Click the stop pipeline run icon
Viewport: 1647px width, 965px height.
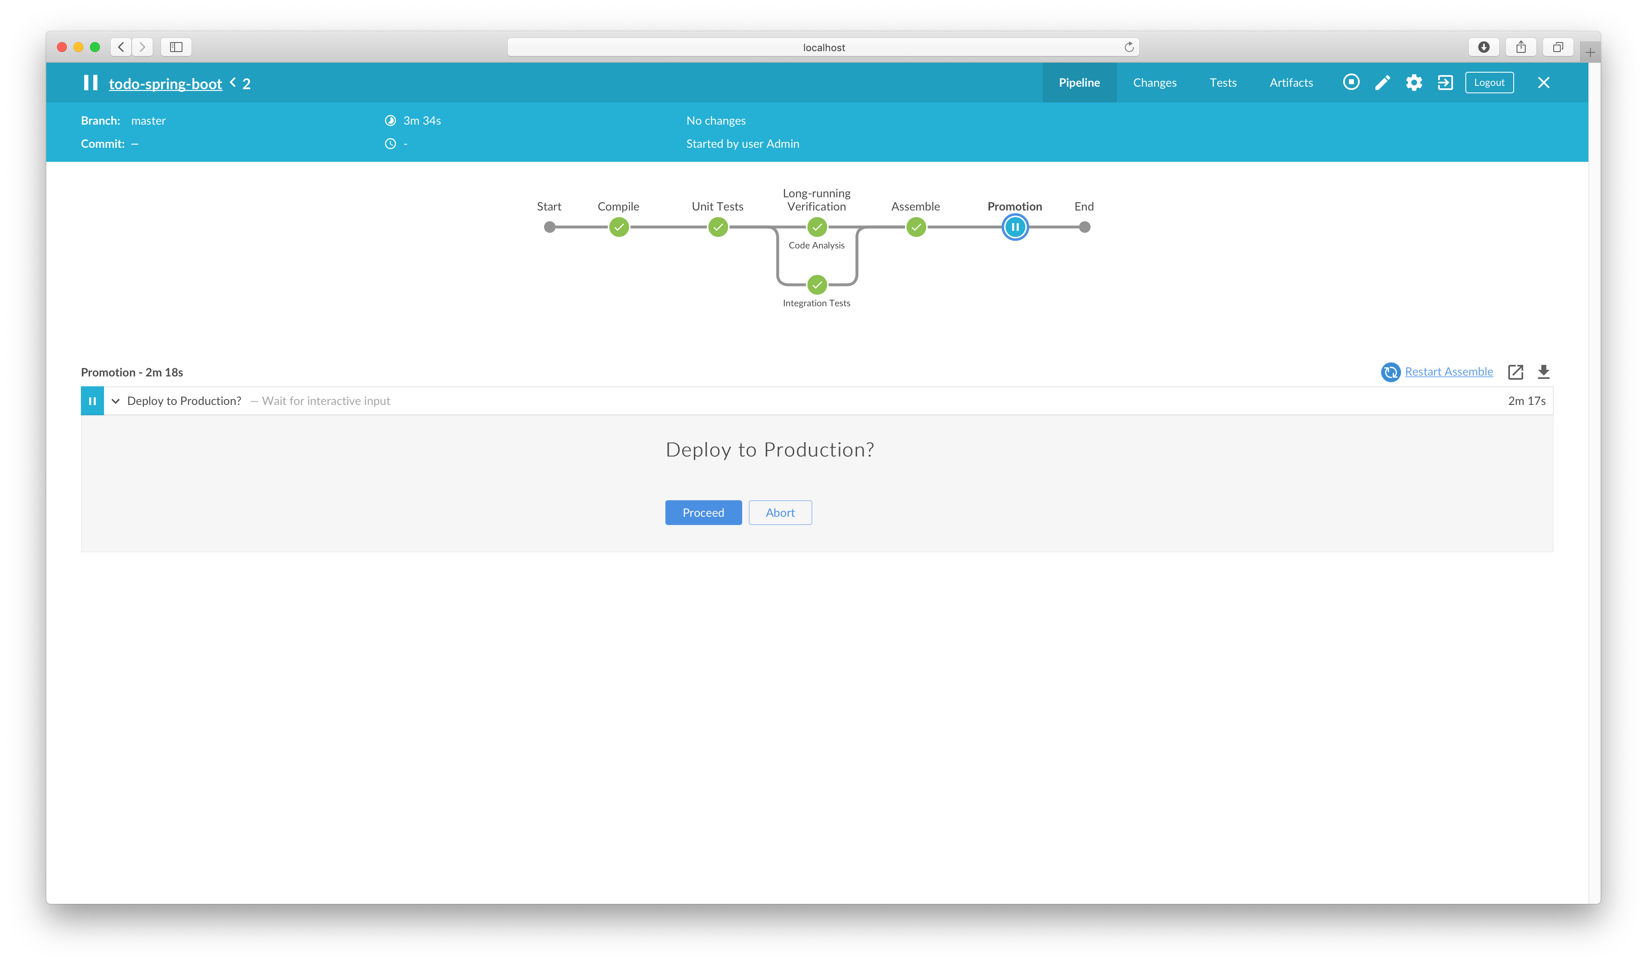[1351, 82]
